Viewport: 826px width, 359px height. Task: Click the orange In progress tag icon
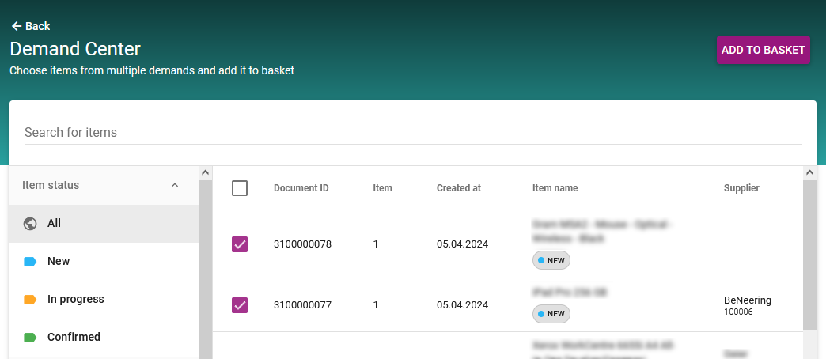point(30,300)
